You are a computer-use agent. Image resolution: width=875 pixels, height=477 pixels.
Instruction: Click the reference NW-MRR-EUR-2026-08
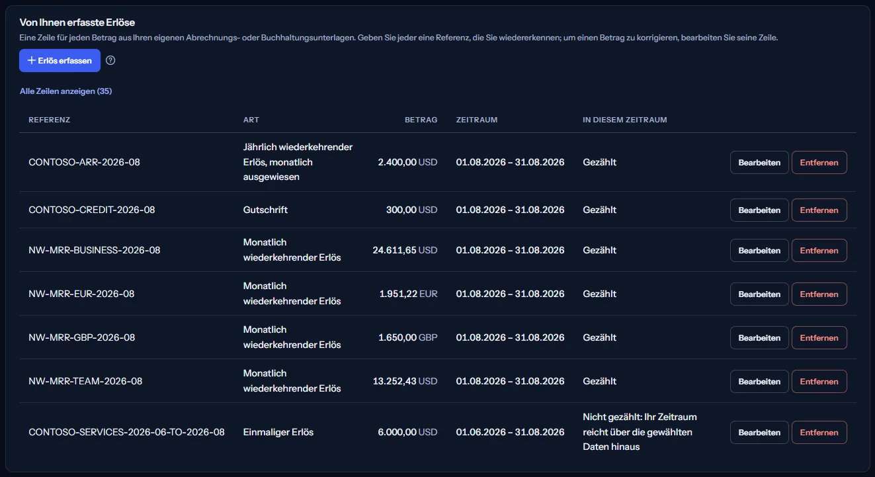pyautogui.click(x=81, y=294)
